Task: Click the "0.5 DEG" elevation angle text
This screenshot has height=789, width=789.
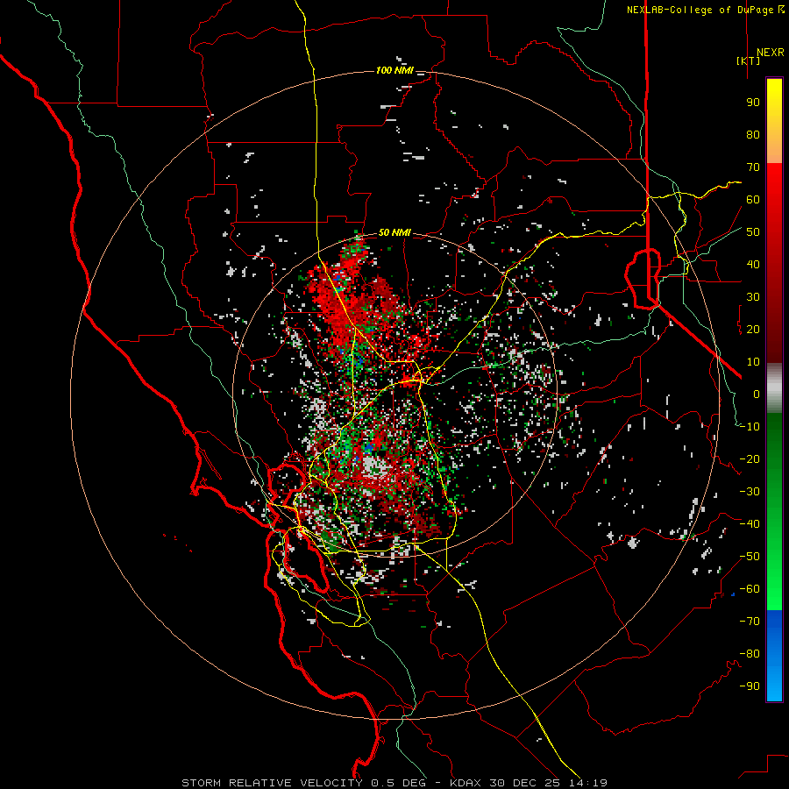Action: click(398, 783)
